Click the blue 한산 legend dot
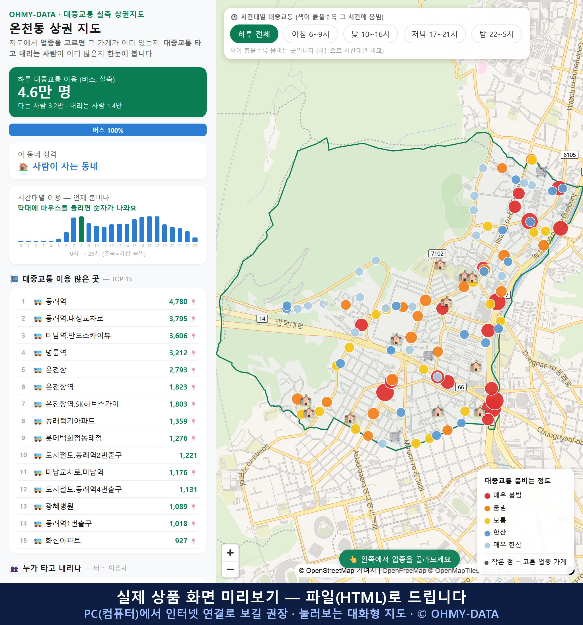The height and width of the screenshot is (625, 583). pyautogui.click(x=487, y=533)
